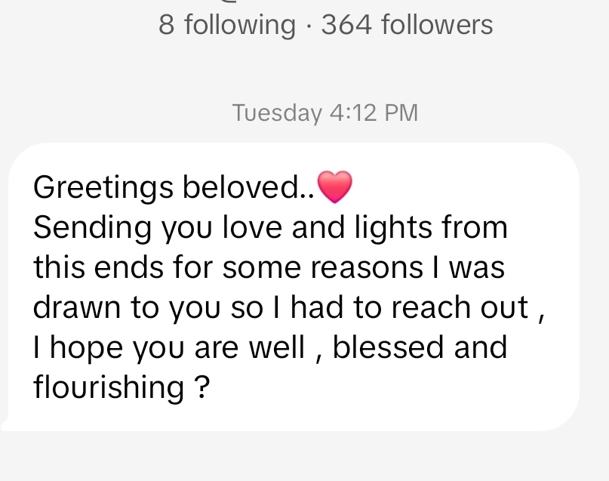The width and height of the screenshot is (609, 481).
Task: Click the red heart emoji in message
Action: click(335, 187)
